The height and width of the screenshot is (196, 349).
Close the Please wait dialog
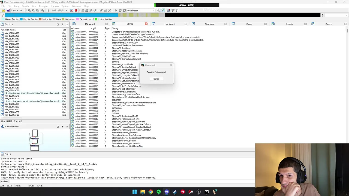point(171,65)
